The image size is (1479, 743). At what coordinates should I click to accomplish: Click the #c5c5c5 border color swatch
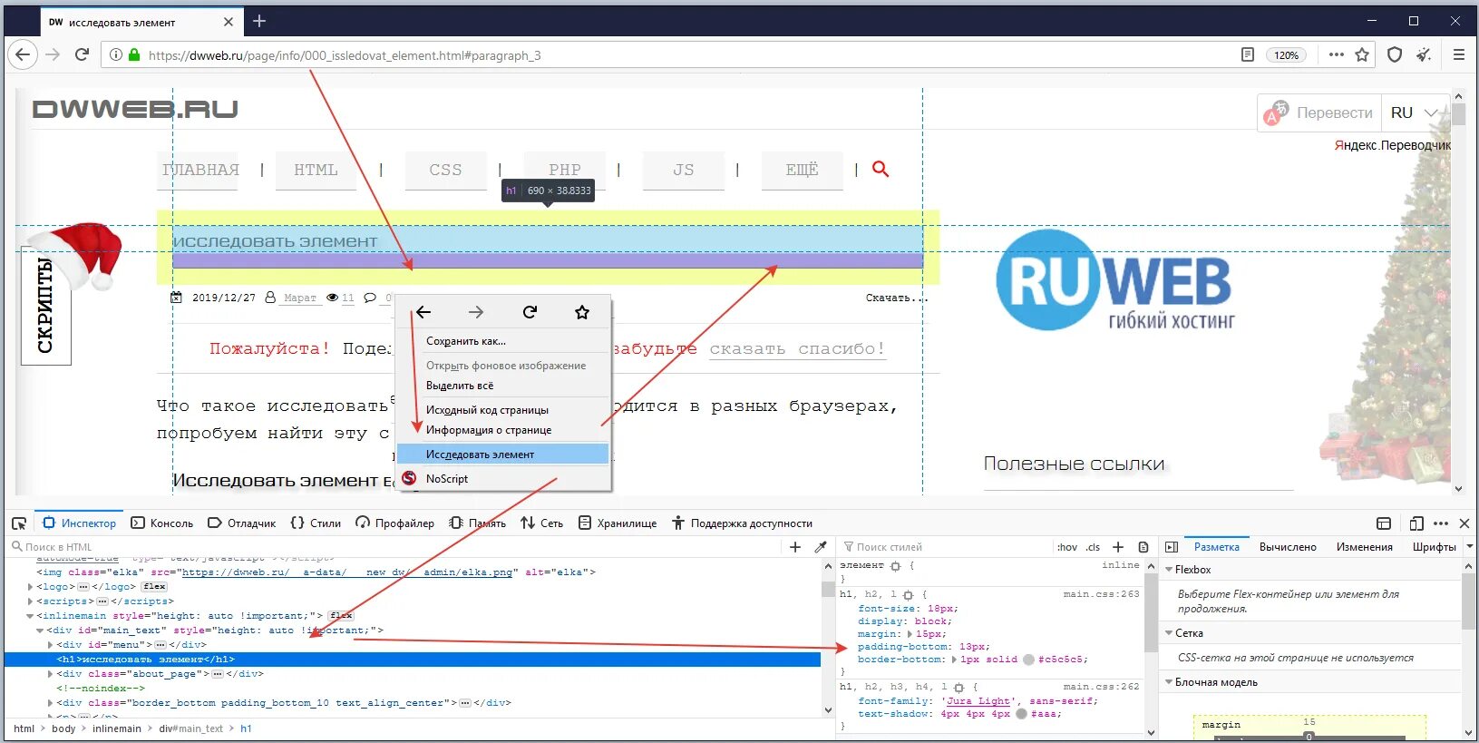[1028, 660]
